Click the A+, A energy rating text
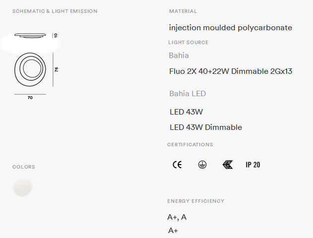 (x=177, y=217)
